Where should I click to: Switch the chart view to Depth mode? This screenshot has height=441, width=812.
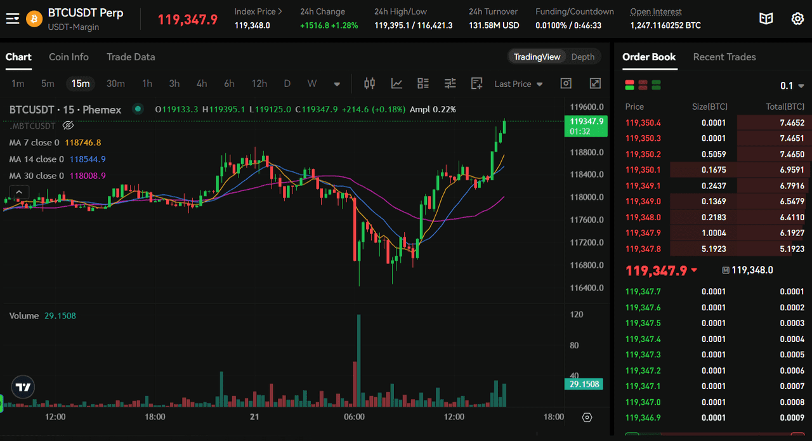tap(583, 56)
